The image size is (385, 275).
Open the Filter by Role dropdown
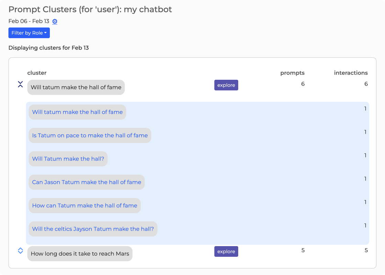[x=29, y=33]
